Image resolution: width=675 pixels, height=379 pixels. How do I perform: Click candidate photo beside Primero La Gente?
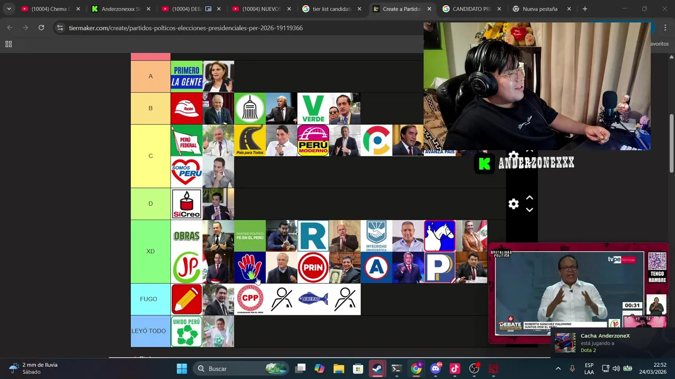click(x=218, y=76)
